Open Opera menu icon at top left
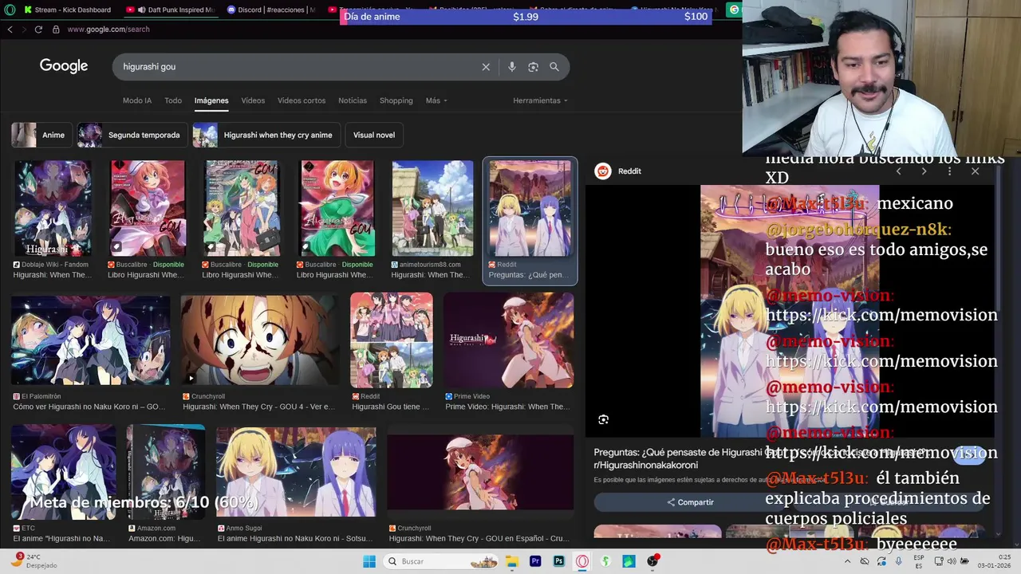The width and height of the screenshot is (1021, 574). [10, 10]
